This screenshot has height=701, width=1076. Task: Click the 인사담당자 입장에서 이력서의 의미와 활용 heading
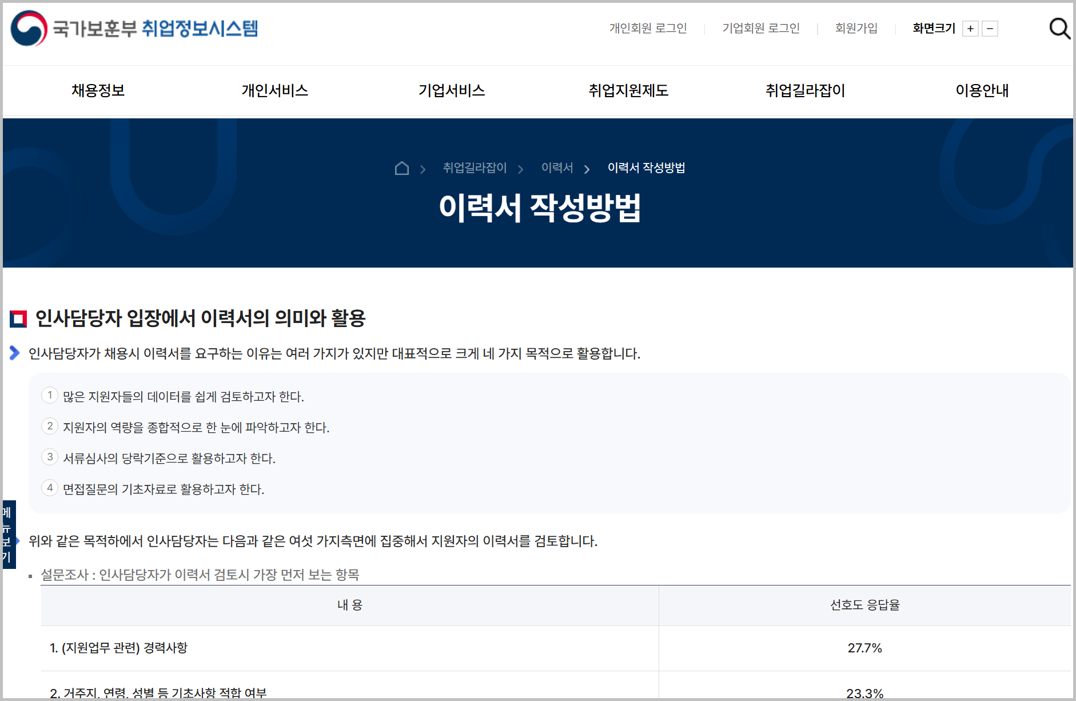201,318
